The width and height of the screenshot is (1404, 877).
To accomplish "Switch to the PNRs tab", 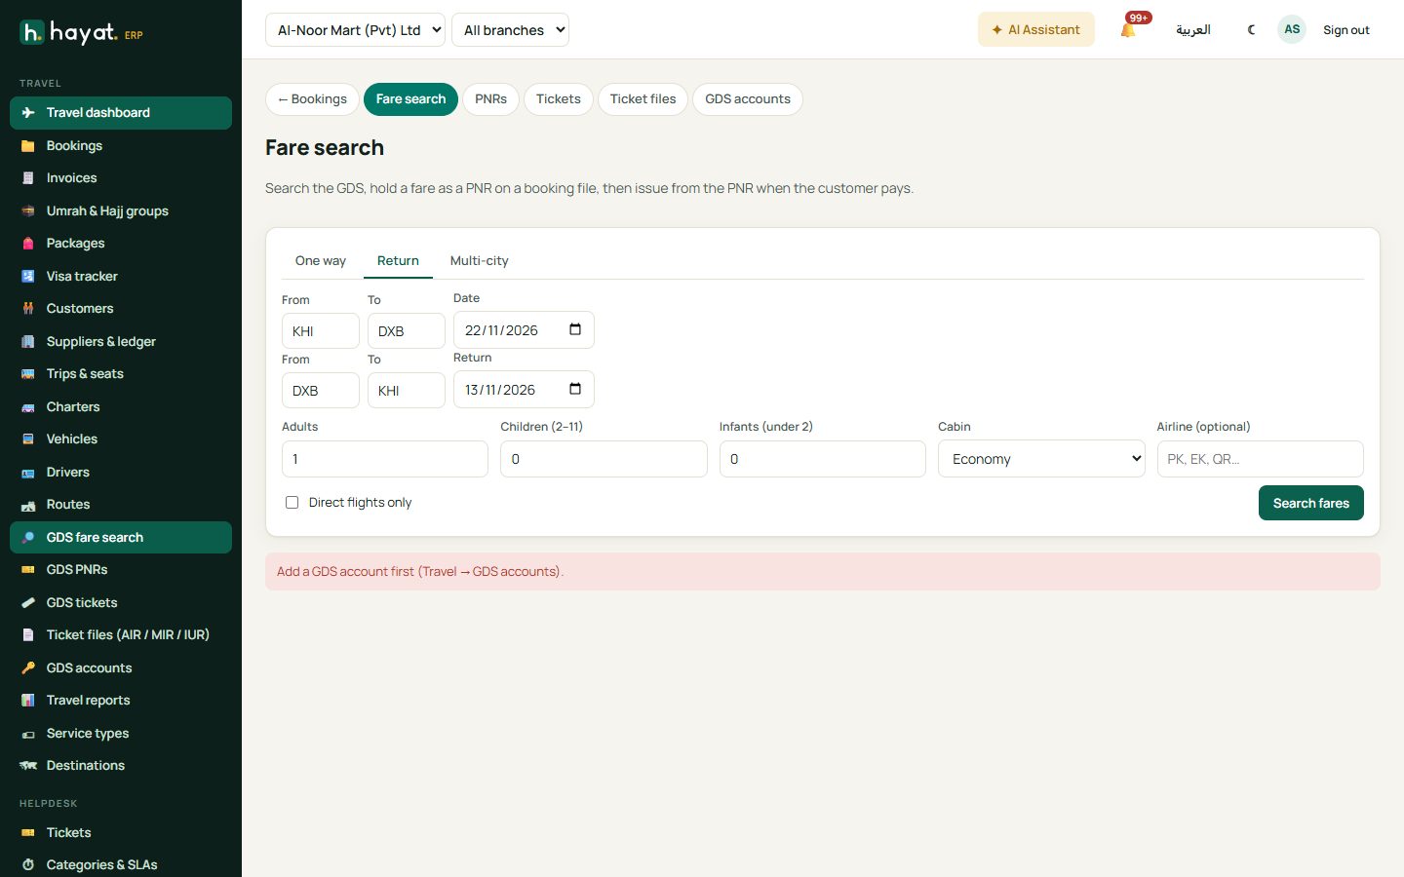I will (x=490, y=99).
